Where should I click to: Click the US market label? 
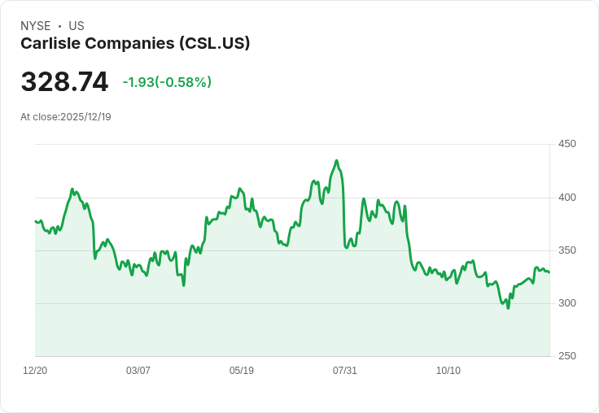pos(77,26)
